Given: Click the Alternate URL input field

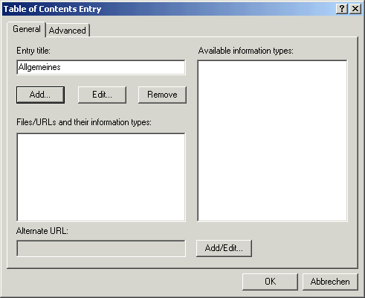Looking at the screenshot, I should click(101, 248).
